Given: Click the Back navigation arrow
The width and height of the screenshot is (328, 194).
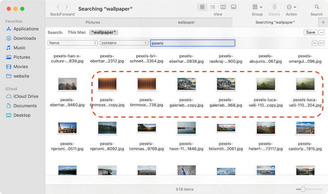Looking at the screenshot, I should tap(58, 7).
